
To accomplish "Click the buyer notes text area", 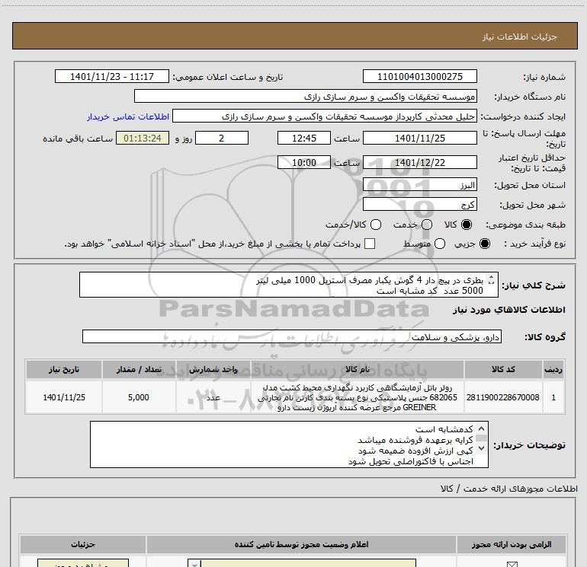I will click(289, 444).
